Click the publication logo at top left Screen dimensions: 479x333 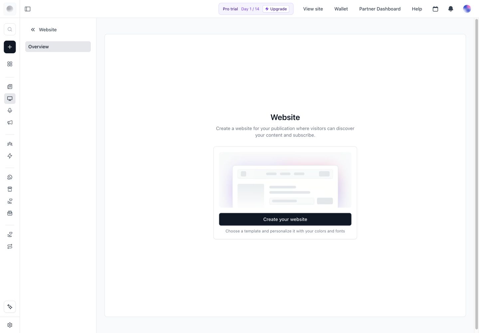[x=10, y=9]
